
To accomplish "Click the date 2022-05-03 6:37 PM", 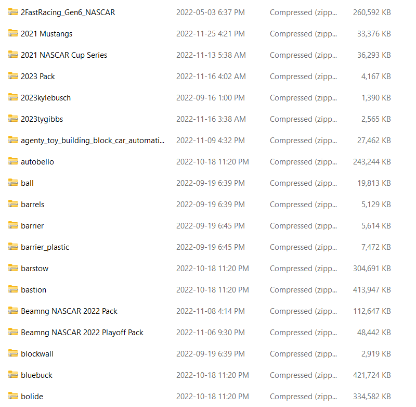I will click(x=211, y=12).
